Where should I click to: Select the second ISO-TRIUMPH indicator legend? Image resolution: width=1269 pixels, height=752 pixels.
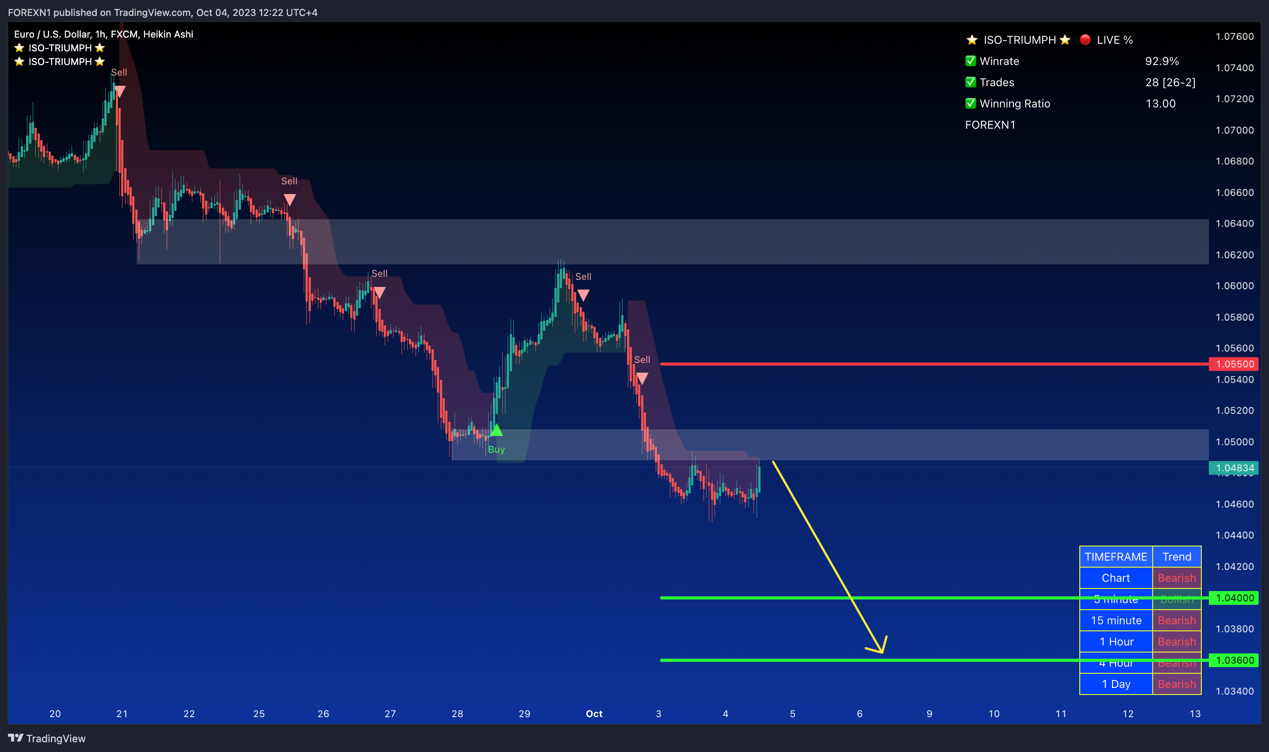60,62
